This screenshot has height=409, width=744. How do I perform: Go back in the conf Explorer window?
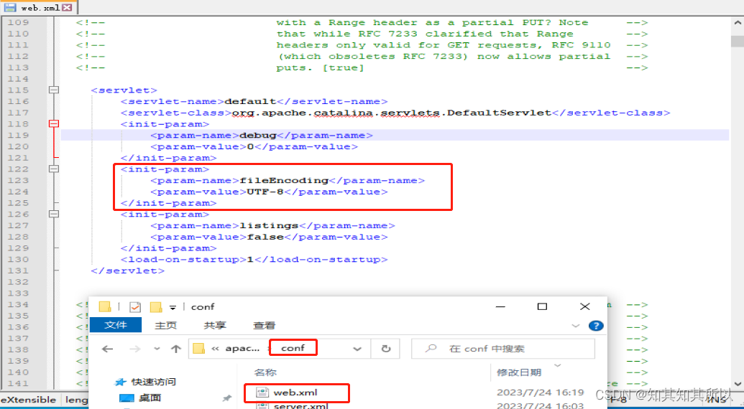(x=108, y=349)
